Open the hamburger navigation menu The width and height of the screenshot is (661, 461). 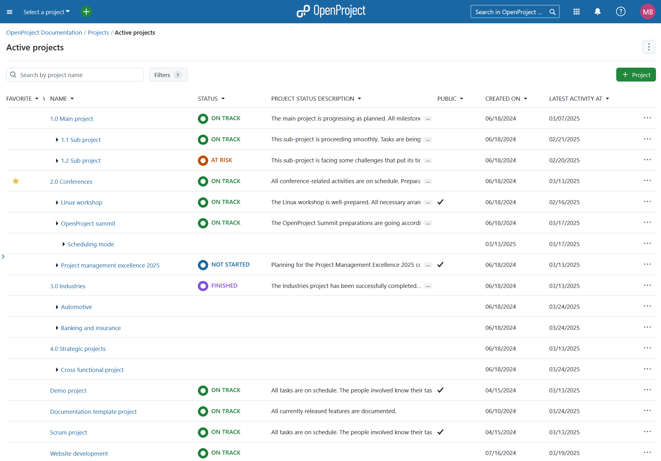(9, 12)
